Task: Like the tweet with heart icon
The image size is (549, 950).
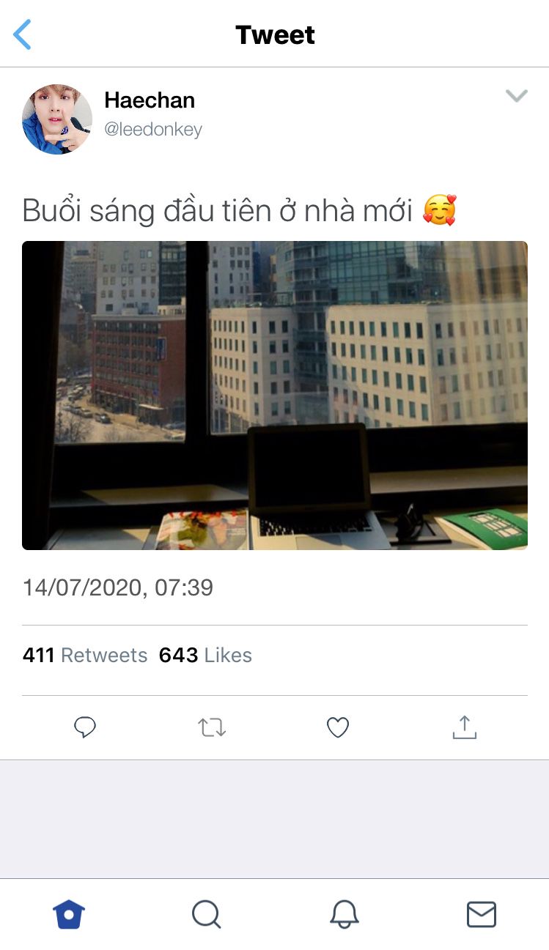Action: 338,727
